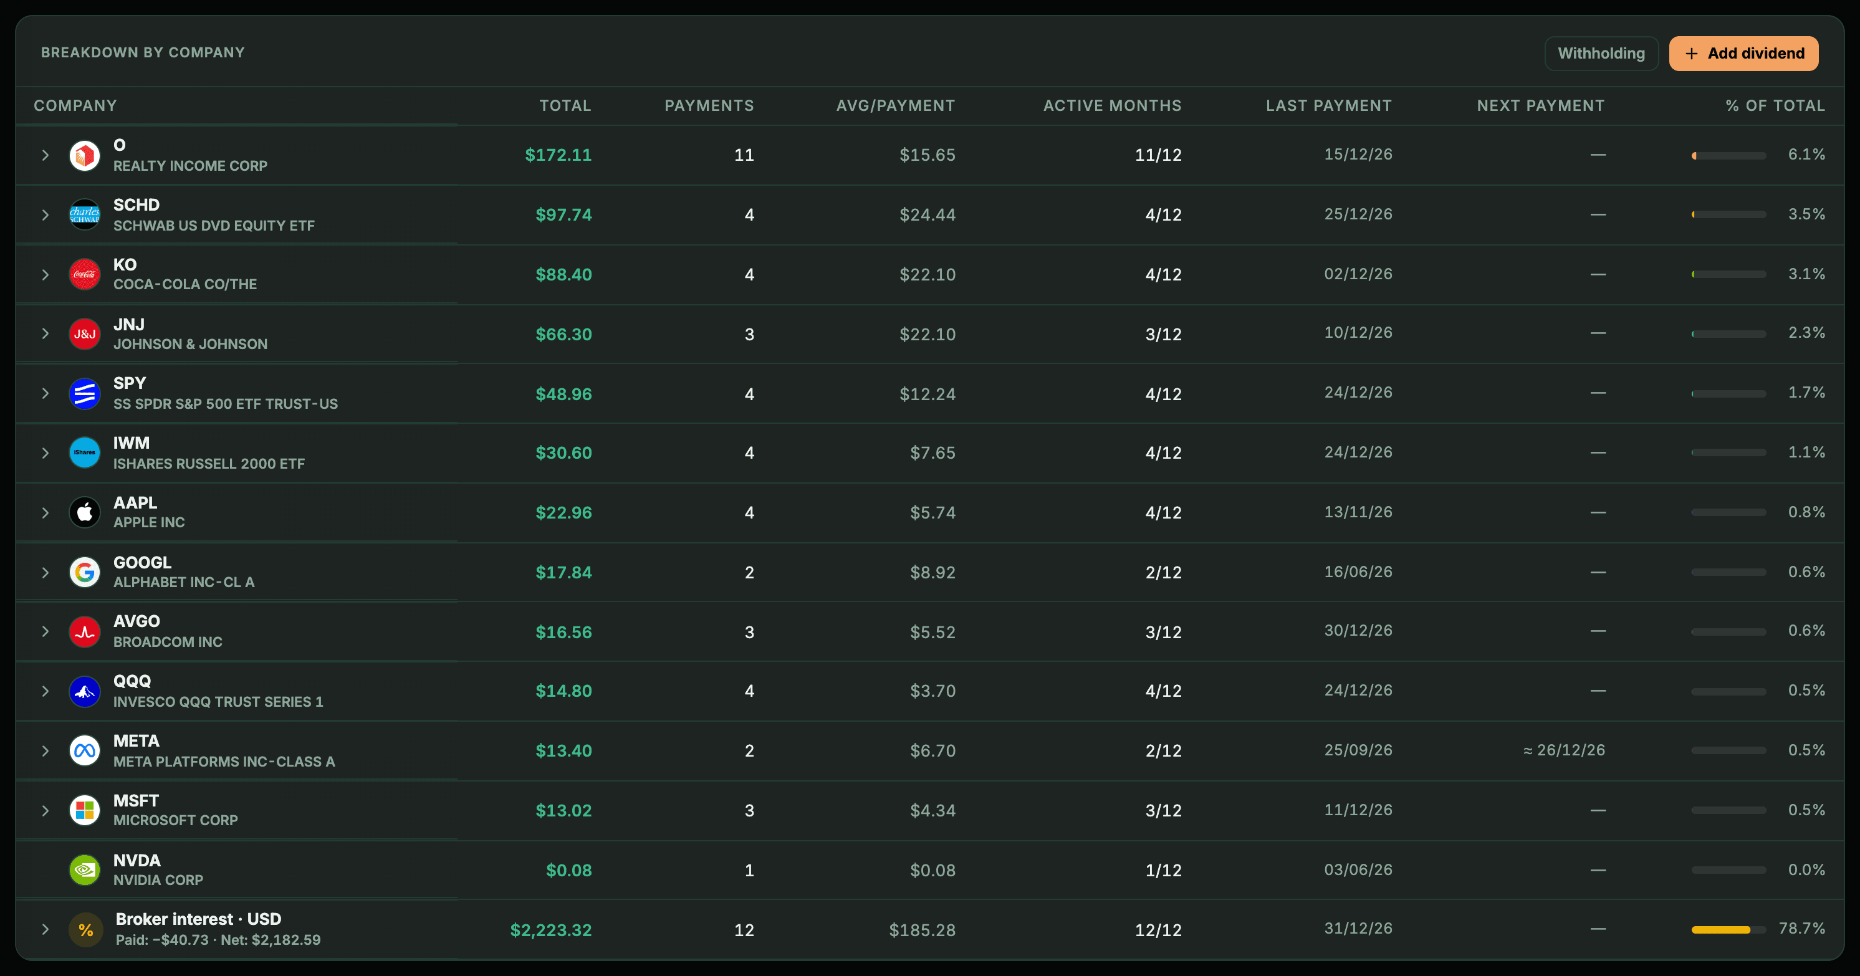This screenshot has width=1860, height=976.
Task: Click the $0.08 NVDA total
Action: (569, 871)
